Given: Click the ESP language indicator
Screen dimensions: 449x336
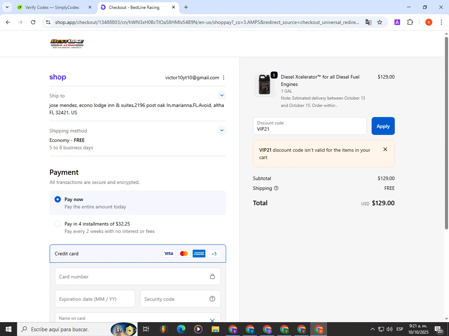Looking at the screenshot, I should (x=400, y=329).
